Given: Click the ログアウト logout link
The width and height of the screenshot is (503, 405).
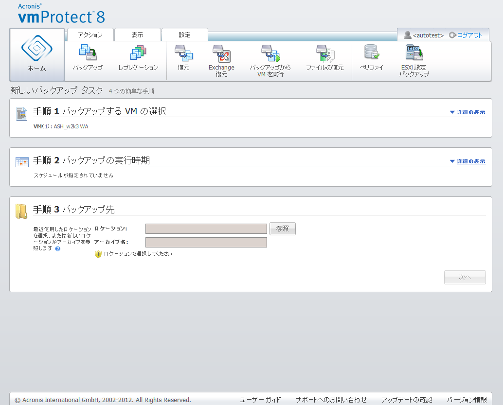Looking at the screenshot, I should [466, 35].
